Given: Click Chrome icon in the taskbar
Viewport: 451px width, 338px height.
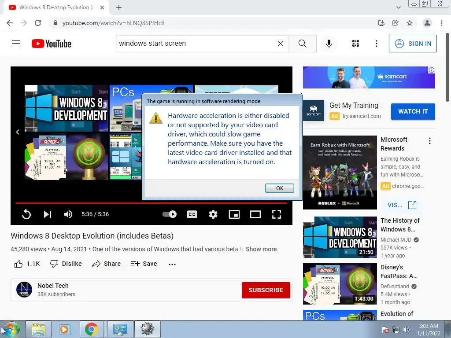Looking at the screenshot, I should [92, 329].
